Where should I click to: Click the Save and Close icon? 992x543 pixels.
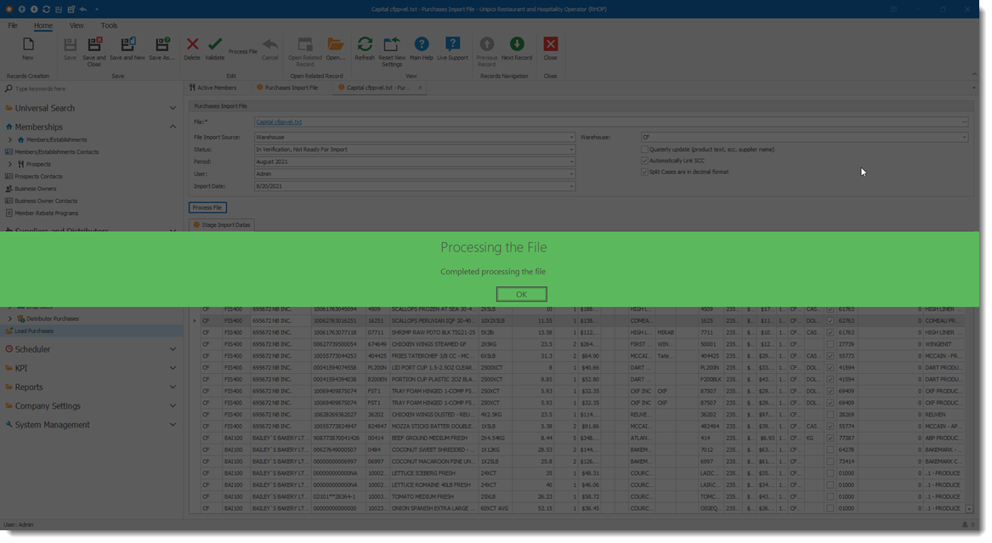pos(94,46)
